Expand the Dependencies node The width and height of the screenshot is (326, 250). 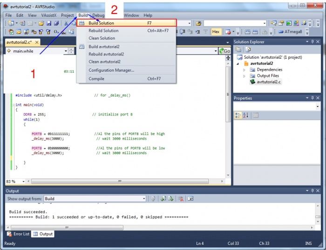(x=244, y=70)
